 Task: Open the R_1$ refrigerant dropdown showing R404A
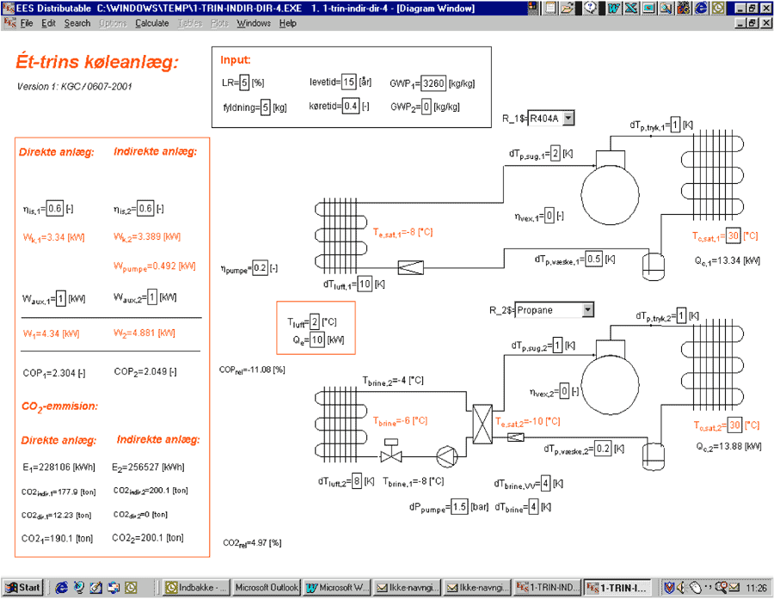(567, 118)
